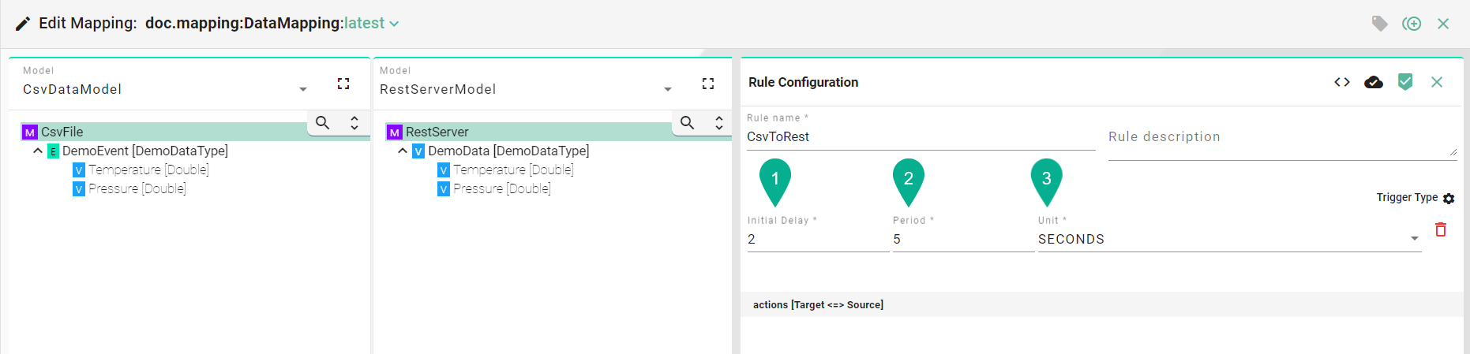Open the CsvDataModel model dropdown
This screenshot has height=354, width=1470.
tap(303, 90)
